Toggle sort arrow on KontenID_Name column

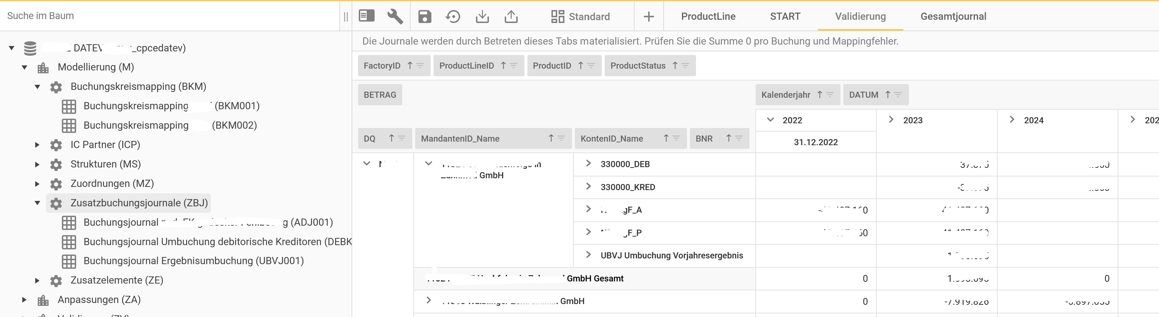click(666, 138)
